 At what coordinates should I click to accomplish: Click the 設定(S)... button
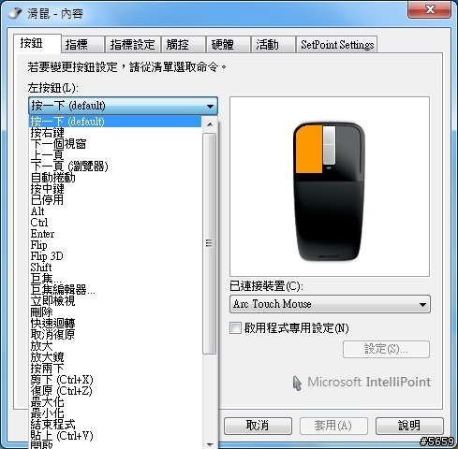386,349
